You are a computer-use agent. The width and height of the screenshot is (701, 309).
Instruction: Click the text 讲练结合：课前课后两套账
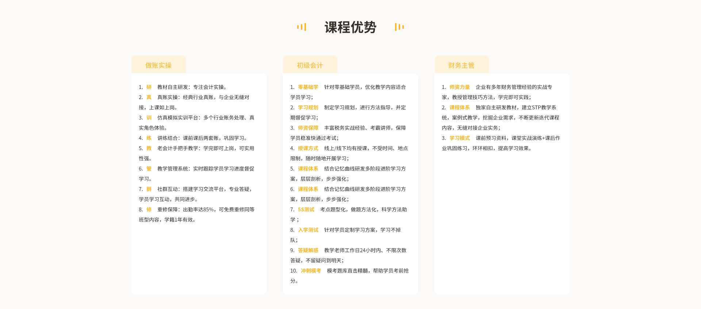click(188, 138)
